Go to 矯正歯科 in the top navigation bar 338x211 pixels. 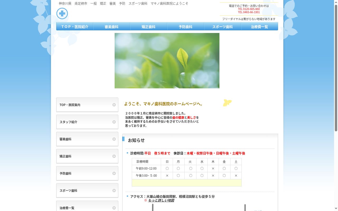tap(149, 27)
